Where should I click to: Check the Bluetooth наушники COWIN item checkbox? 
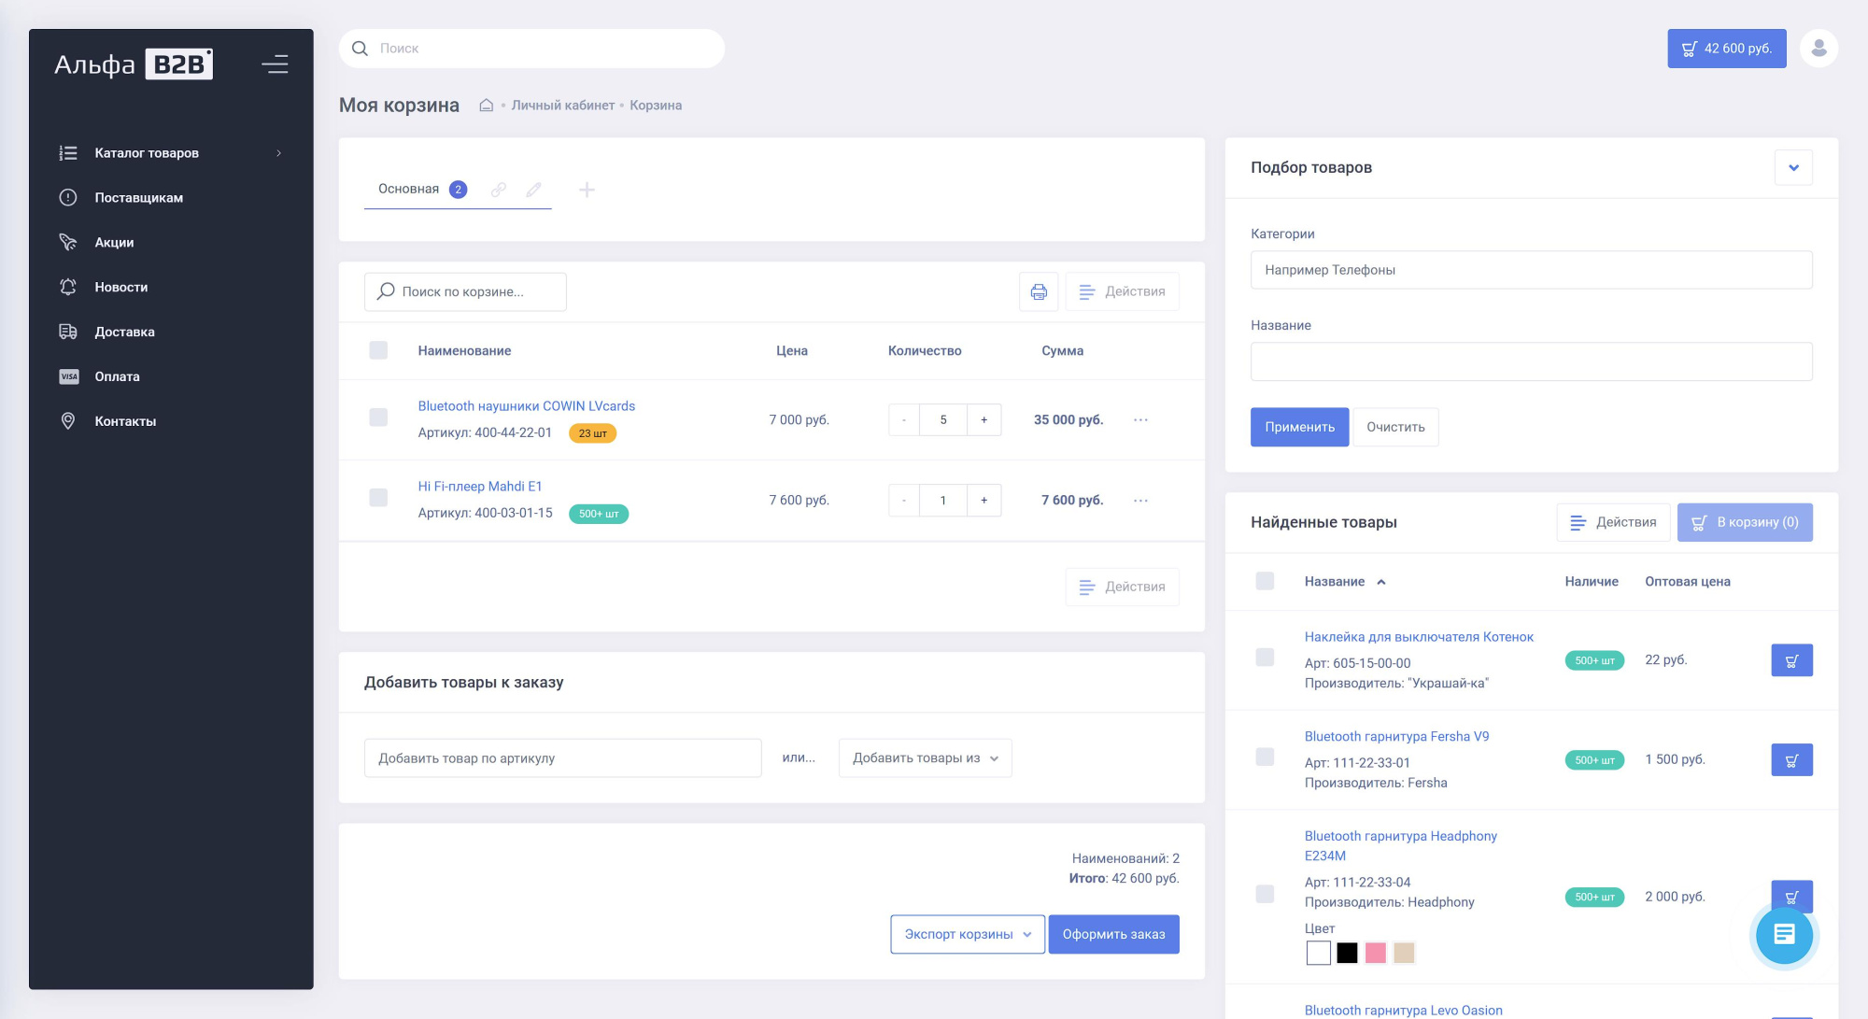click(x=378, y=418)
